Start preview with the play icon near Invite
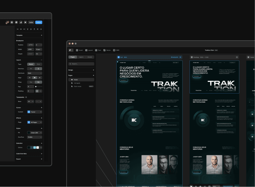 click(x=25, y=22)
